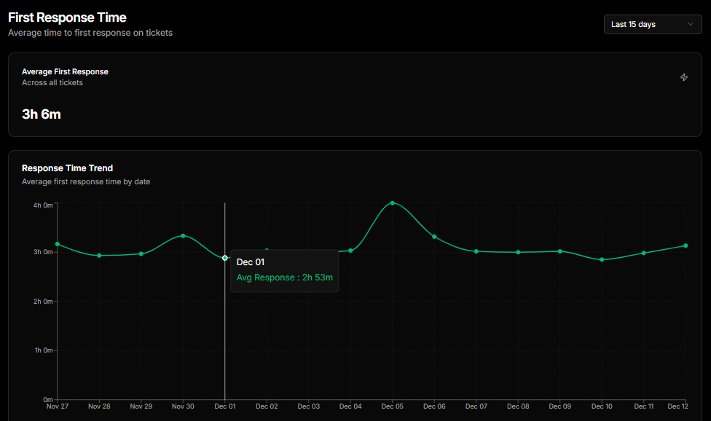
Task: Click the Response Time Trend heading
Action: [67, 168]
